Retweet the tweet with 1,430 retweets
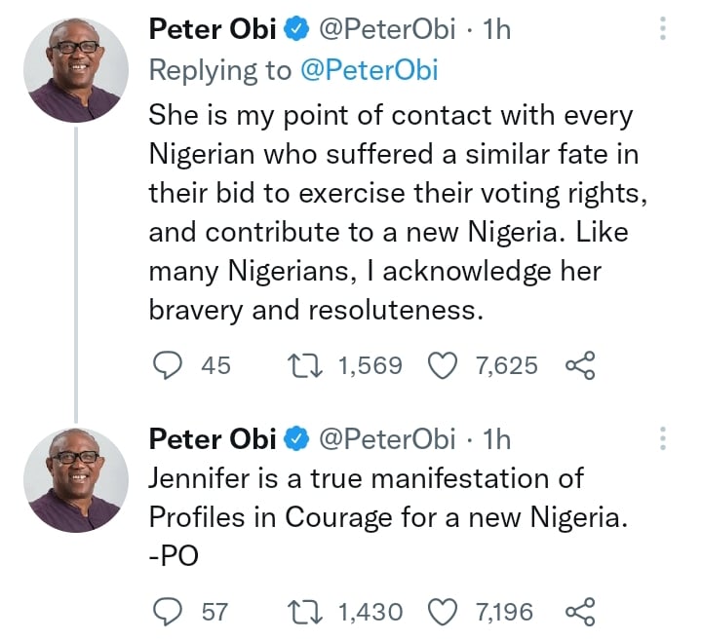This screenshot has height=640, width=702. coord(308,612)
